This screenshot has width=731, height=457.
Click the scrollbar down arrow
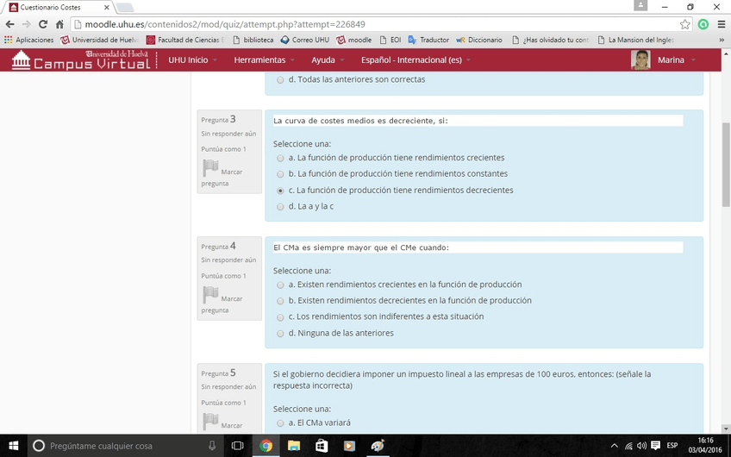726,429
